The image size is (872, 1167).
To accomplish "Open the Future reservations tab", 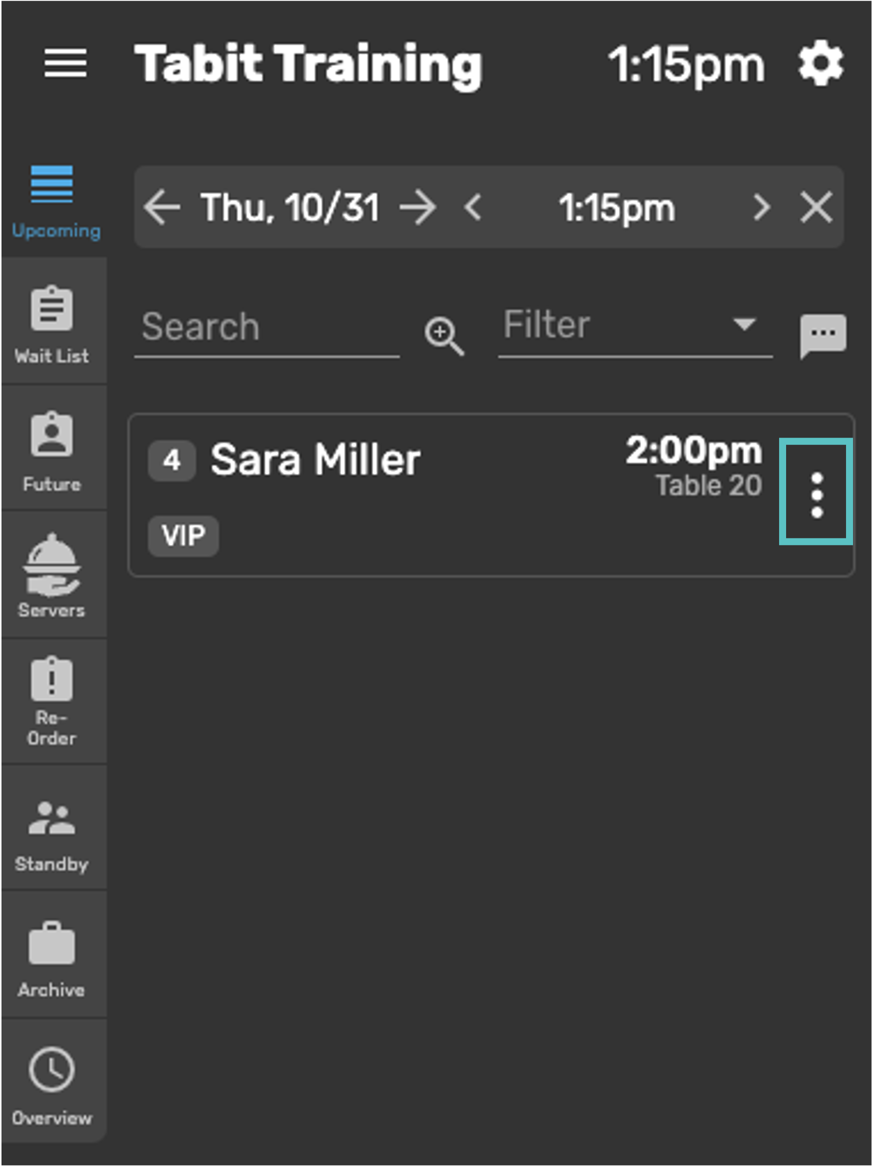I will 52,449.
